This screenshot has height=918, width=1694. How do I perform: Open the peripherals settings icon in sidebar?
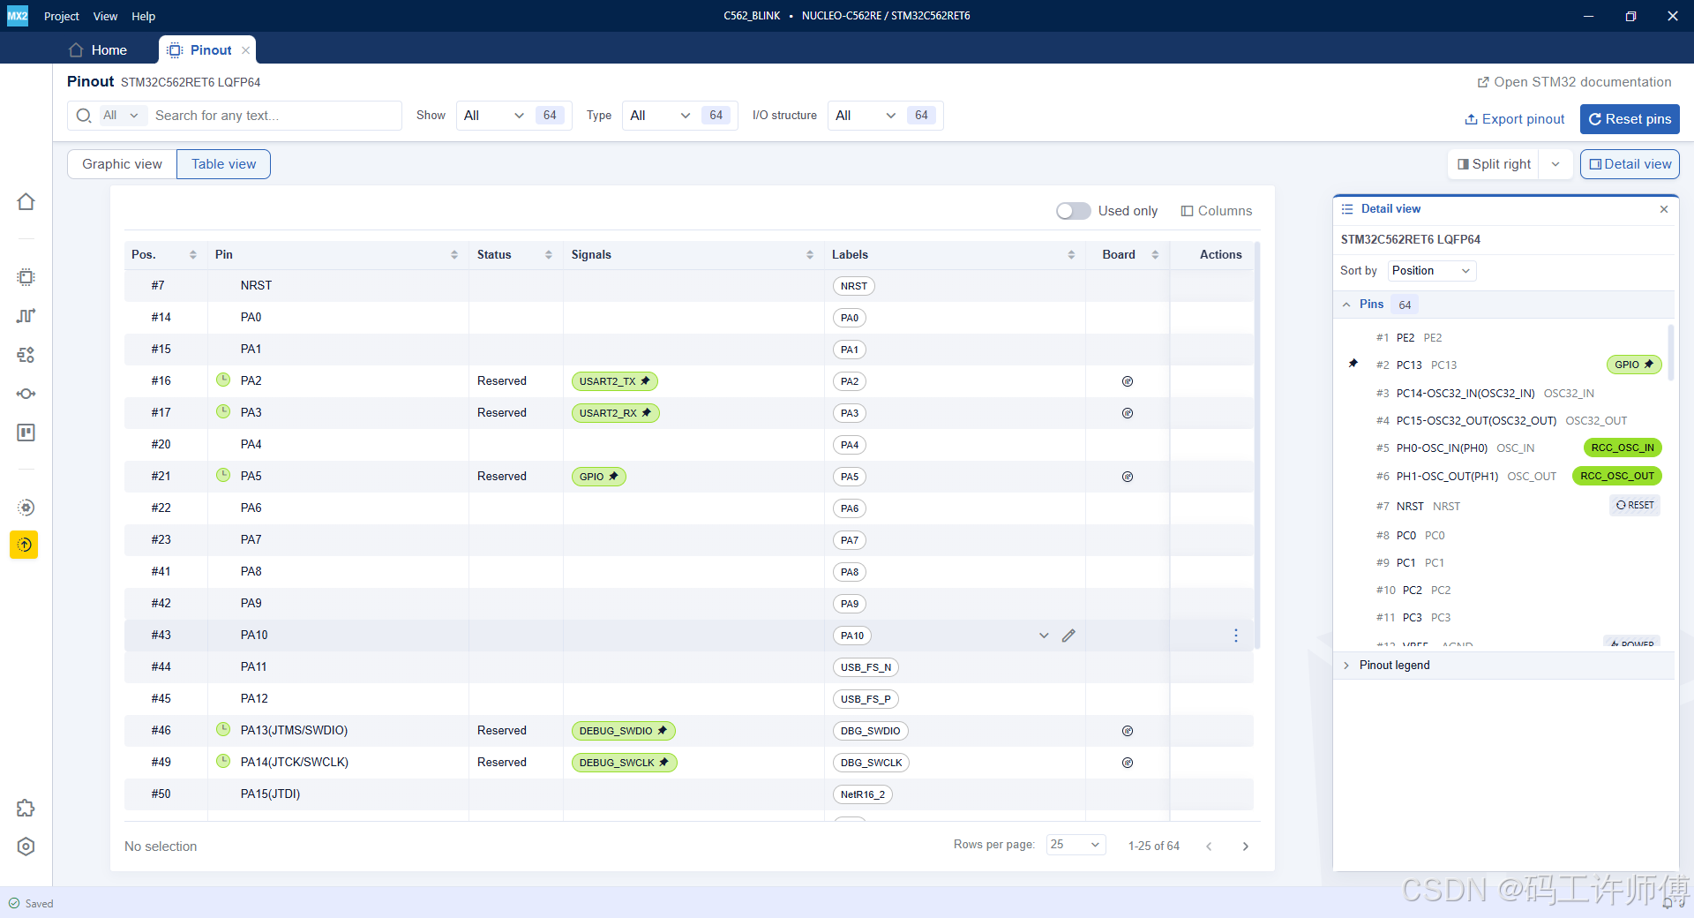coord(26,355)
